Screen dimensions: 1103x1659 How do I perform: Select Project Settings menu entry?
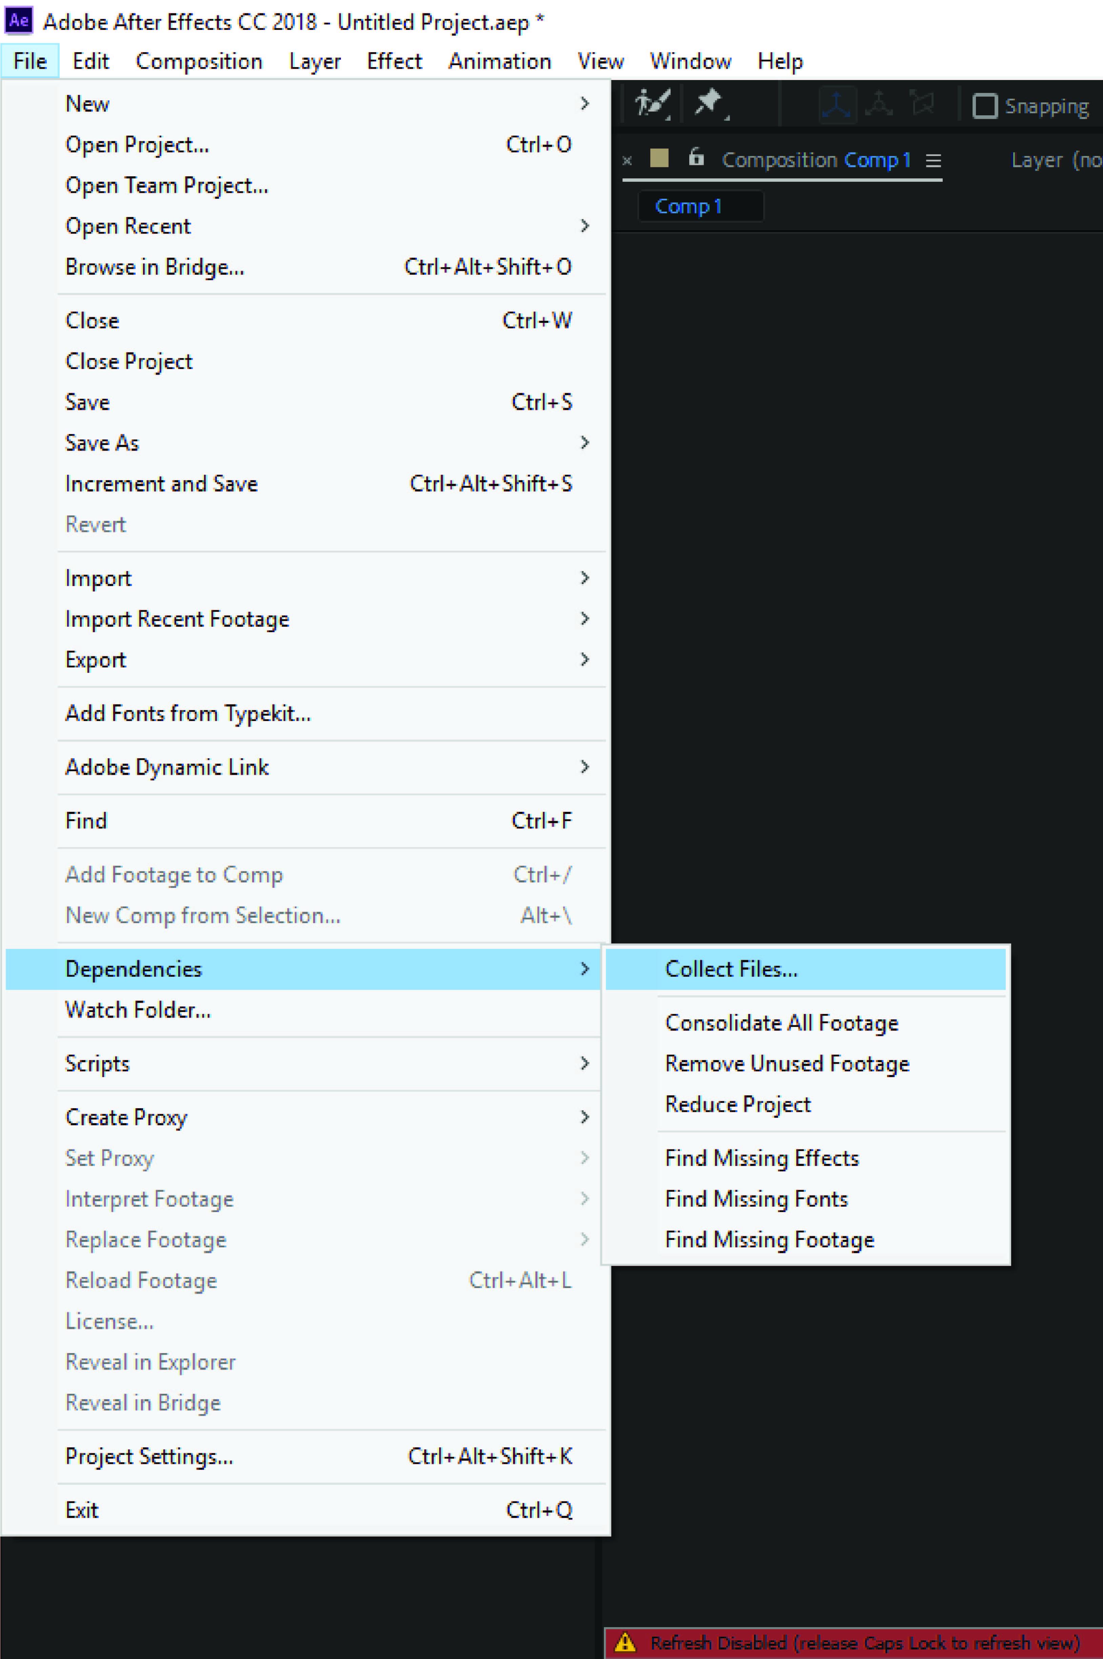pyautogui.click(x=149, y=1456)
